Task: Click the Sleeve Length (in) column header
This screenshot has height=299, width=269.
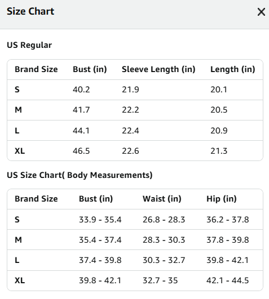Action: click(x=158, y=69)
